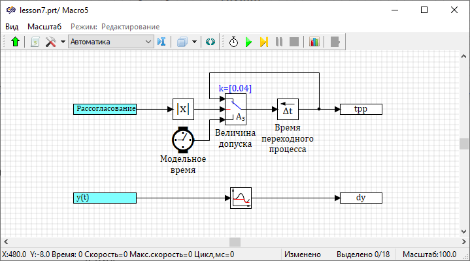The height and width of the screenshot is (261, 470).
Task: Click the yellow step-forward play button
Action: coord(263,42)
